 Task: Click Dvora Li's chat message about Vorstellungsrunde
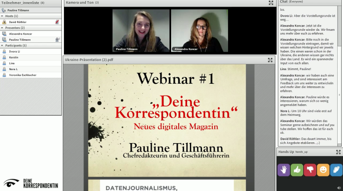point(307,18)
